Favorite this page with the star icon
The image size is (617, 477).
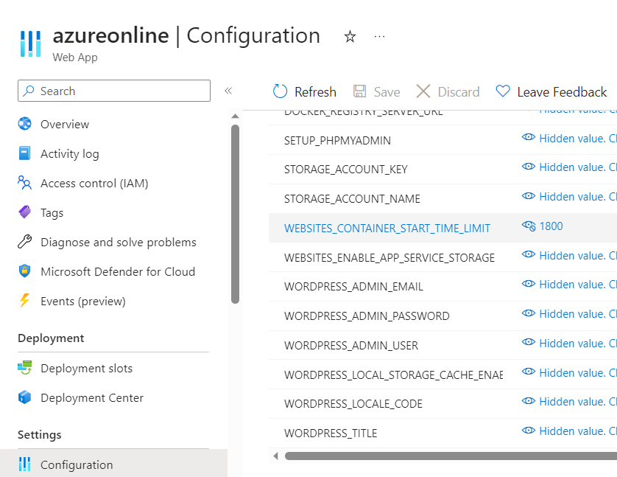(350, 37)
